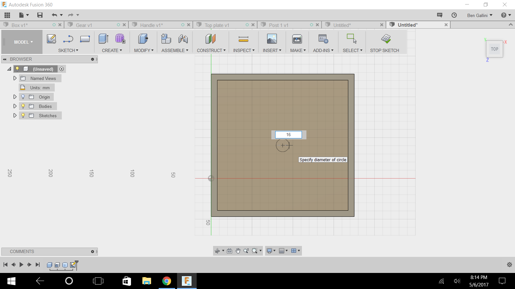Image resolution: width=515 pixels, height=289 pixels.
Task: Toggle Origin folder visibility bulb
Action: point(23,97)
